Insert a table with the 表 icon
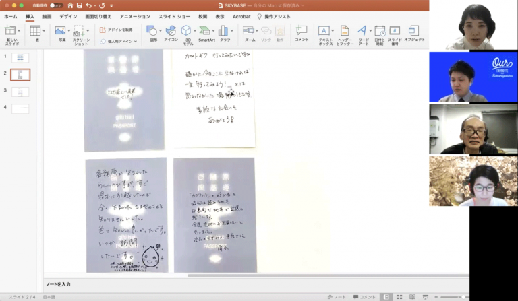 coord(35,30)
